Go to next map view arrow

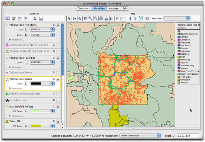point(135,18)
